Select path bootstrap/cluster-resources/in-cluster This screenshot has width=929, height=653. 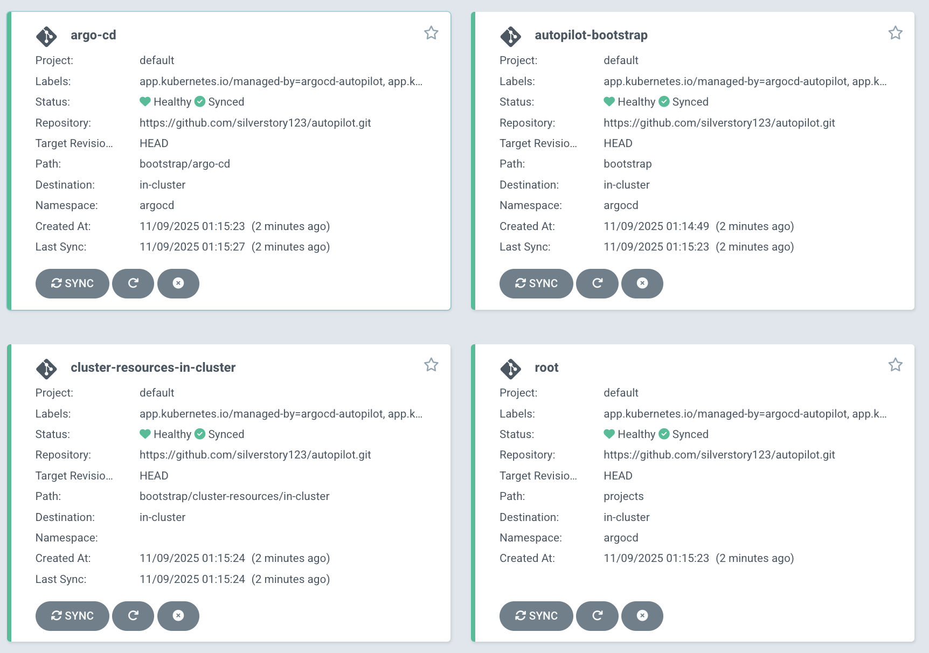pos(234,496)
